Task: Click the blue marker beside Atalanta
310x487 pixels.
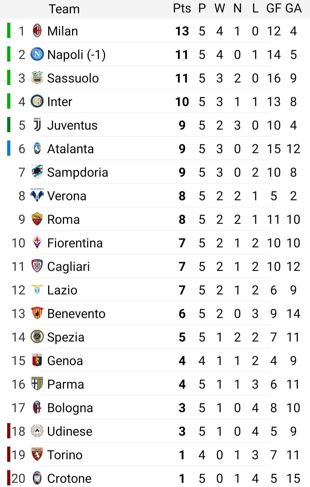Action: point(9,148)
